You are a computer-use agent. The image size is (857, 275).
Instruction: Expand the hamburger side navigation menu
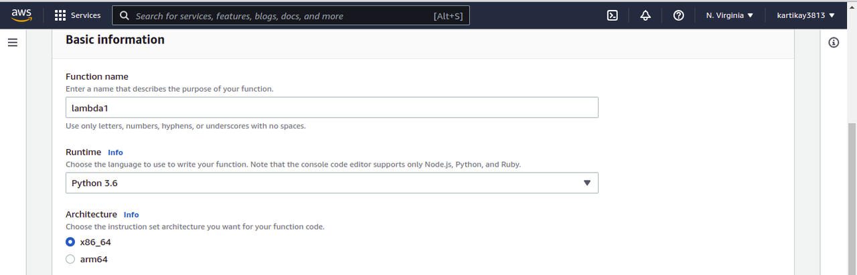[x=12, y=43]
